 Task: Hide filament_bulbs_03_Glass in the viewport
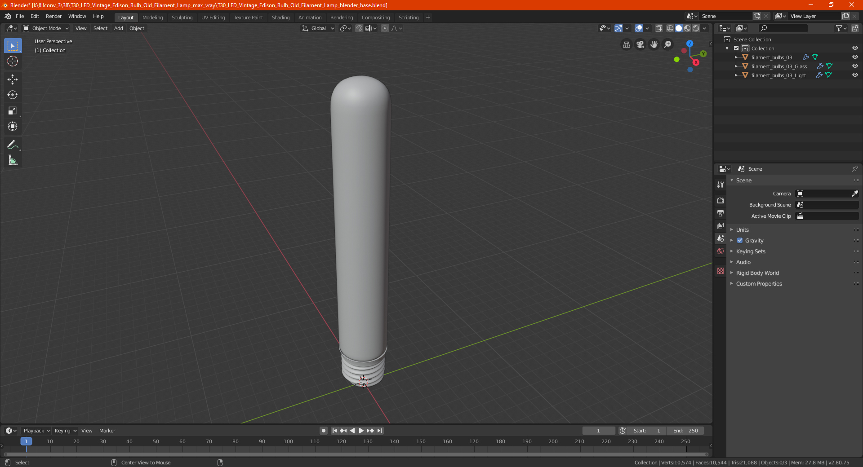coord(855,66)
